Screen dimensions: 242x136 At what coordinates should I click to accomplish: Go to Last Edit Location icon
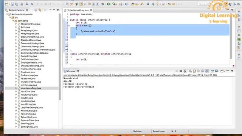(169, 4)
